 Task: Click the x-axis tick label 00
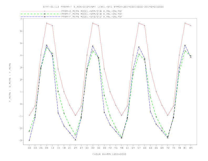(29, 148)
